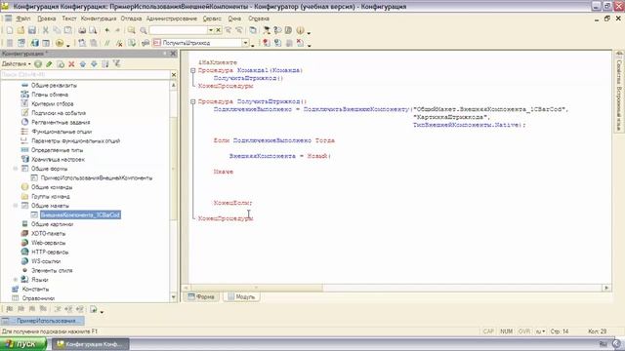This screenshot has height=351, width=625.
Task: Click the toolbar search text field
Action: [x=178, y=30]
